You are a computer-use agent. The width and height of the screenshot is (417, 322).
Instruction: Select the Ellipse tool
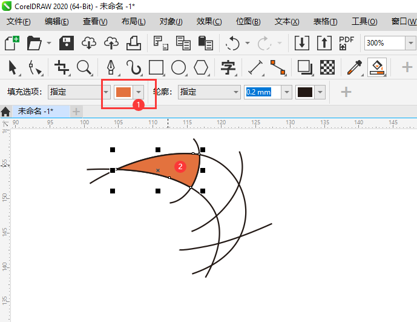pyautogui.click(x=179, y=67)
